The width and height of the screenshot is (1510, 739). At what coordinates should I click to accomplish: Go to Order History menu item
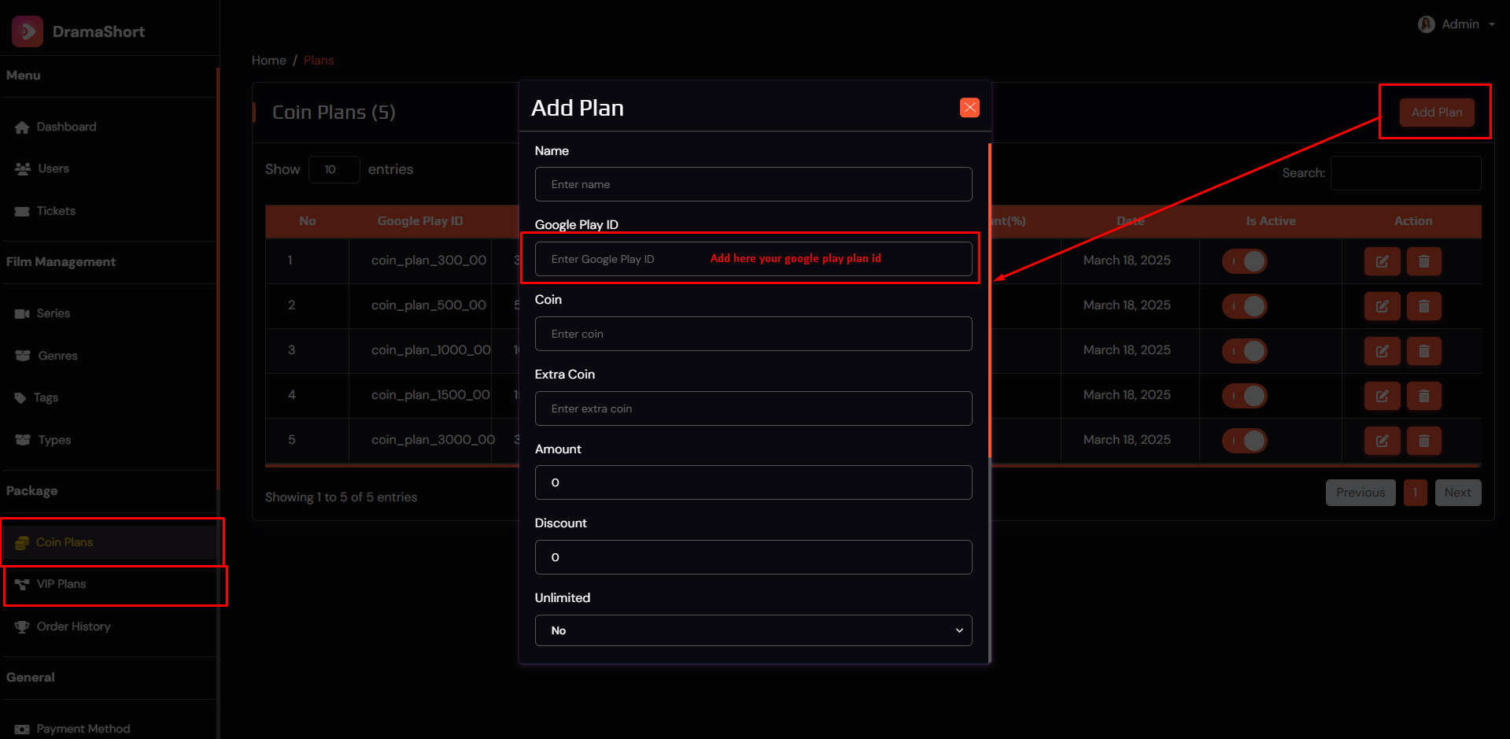click(x=73, y=626)
